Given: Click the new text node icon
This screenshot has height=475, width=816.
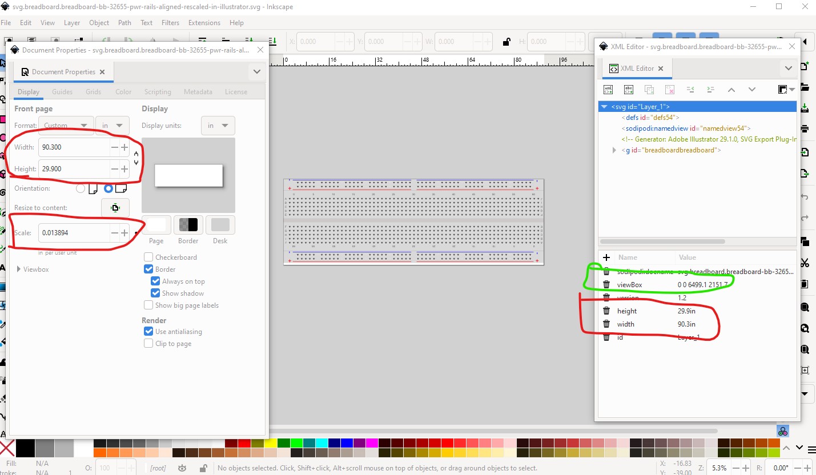Looking at the screenshot, I should click(629, 90).
